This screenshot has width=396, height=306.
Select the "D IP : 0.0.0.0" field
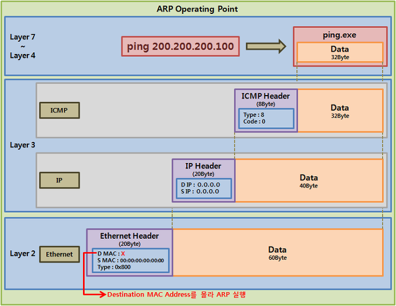point(200,184)
